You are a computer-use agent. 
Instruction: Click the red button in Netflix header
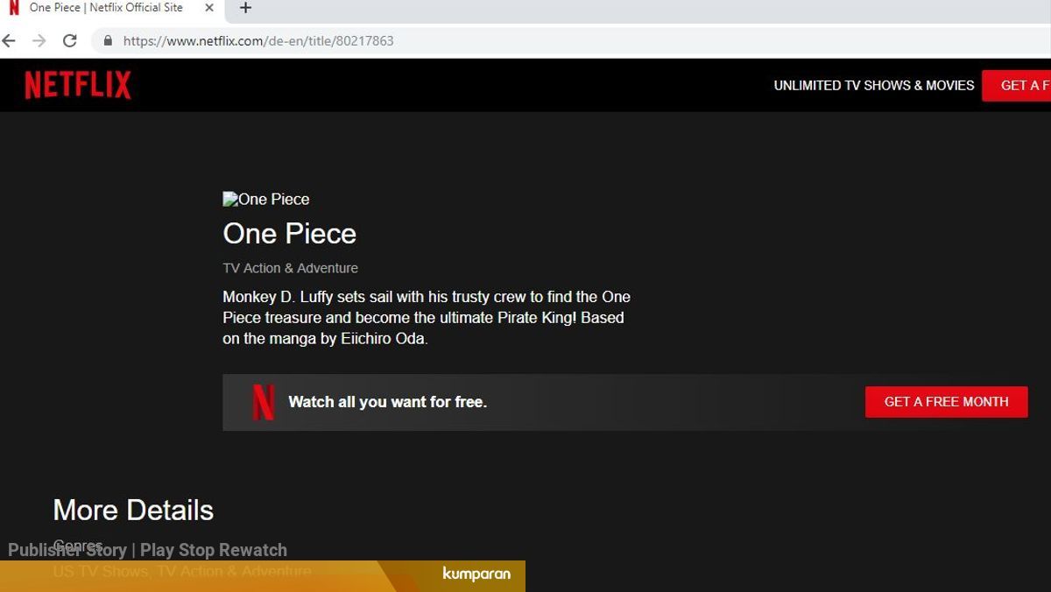click(x=1016, y=85)
